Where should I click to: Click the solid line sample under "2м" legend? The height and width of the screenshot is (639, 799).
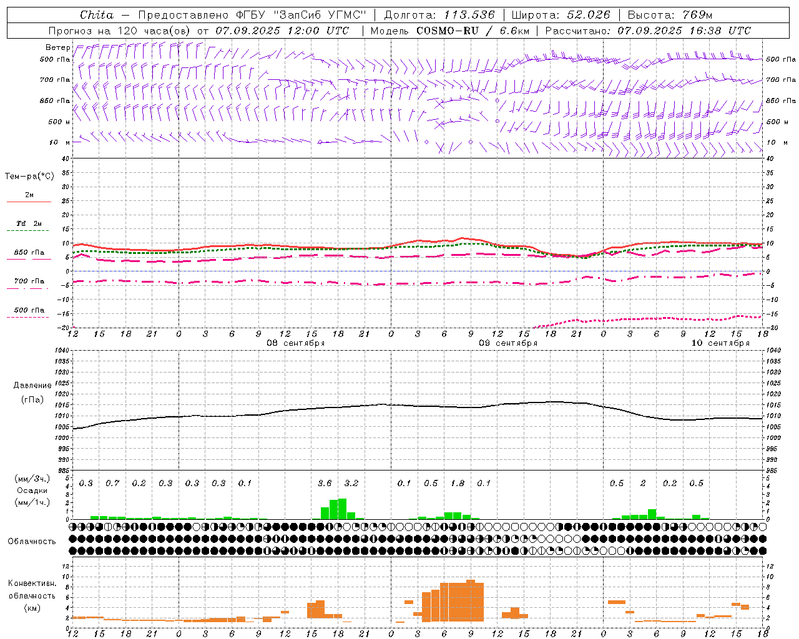click(x=29, y=202)
